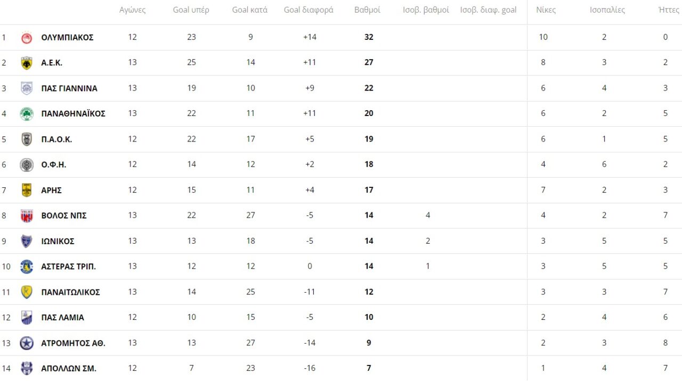This screenshot has width=682, height=381.
Task: Sort table by Βαθμοί column header
Action: click(x=367, y=10)
